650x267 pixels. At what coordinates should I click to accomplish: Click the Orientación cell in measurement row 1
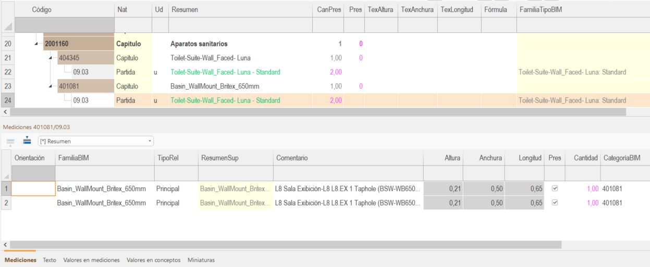click(x=33, y=188)
